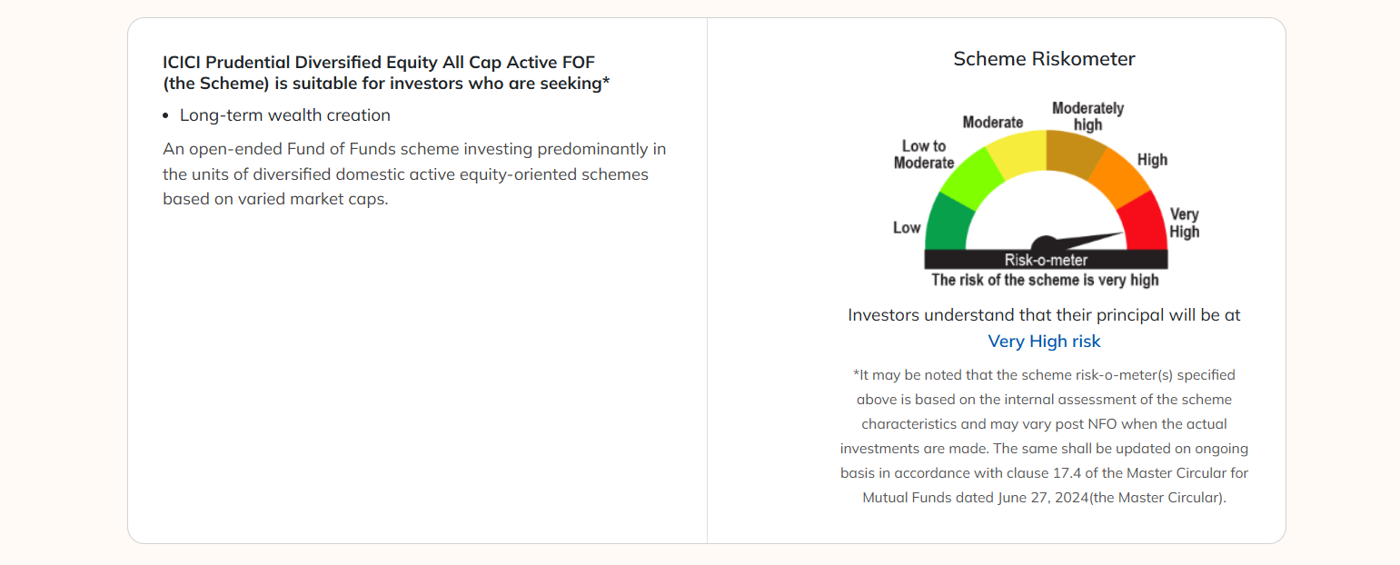Click the brown Moderately high segment

click(1074, 152)
